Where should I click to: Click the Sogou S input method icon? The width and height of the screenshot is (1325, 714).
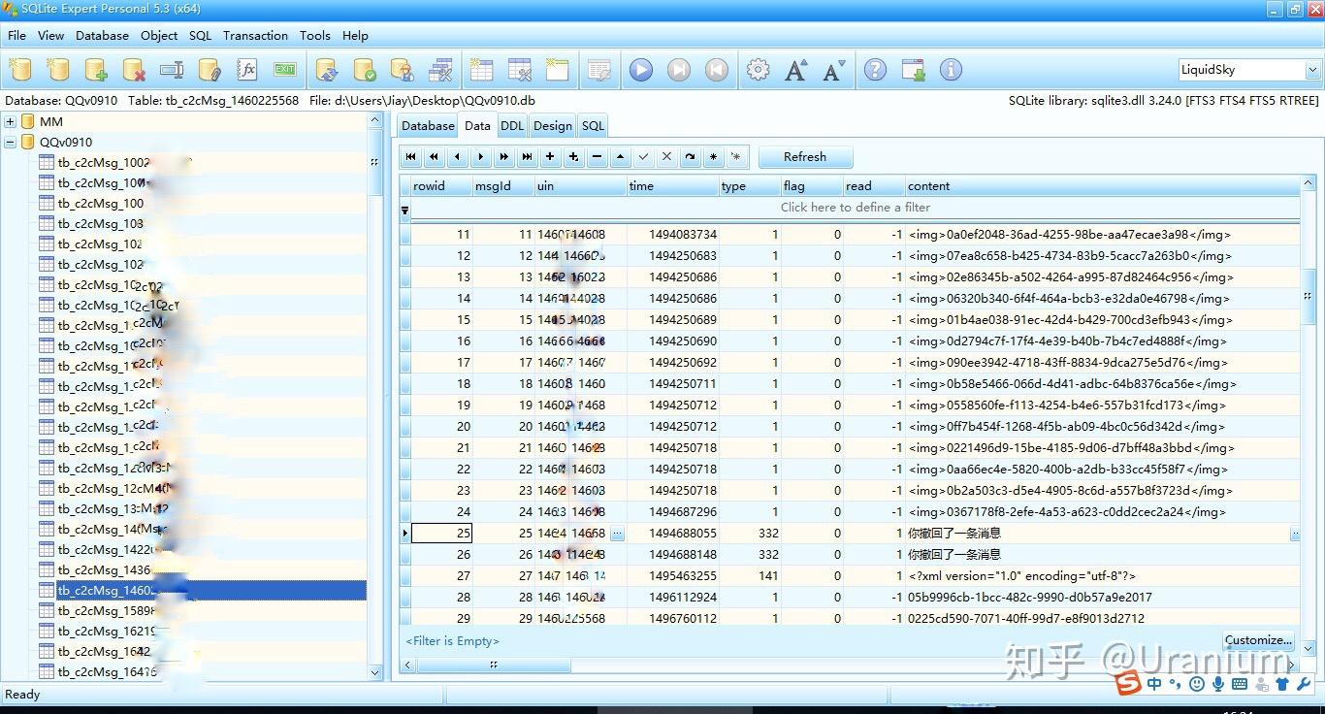[x=1127, y=684]
